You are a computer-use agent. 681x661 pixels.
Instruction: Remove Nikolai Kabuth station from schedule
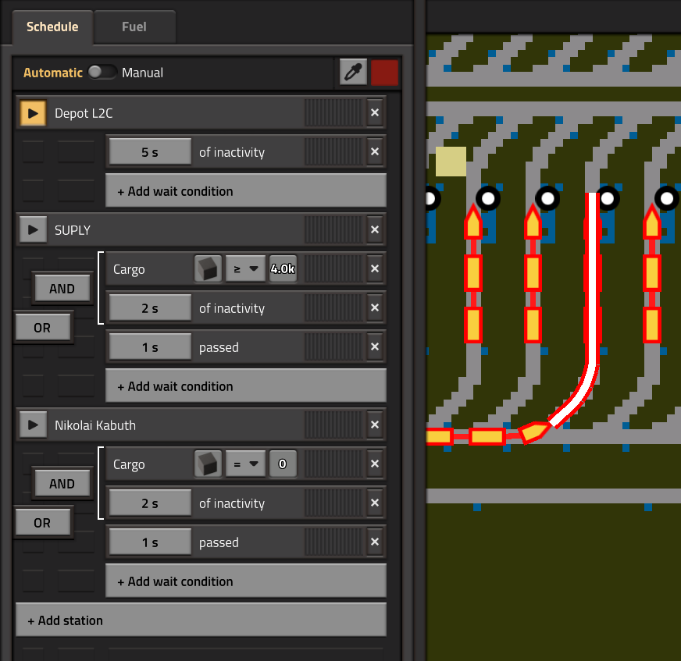pos(375,425)
